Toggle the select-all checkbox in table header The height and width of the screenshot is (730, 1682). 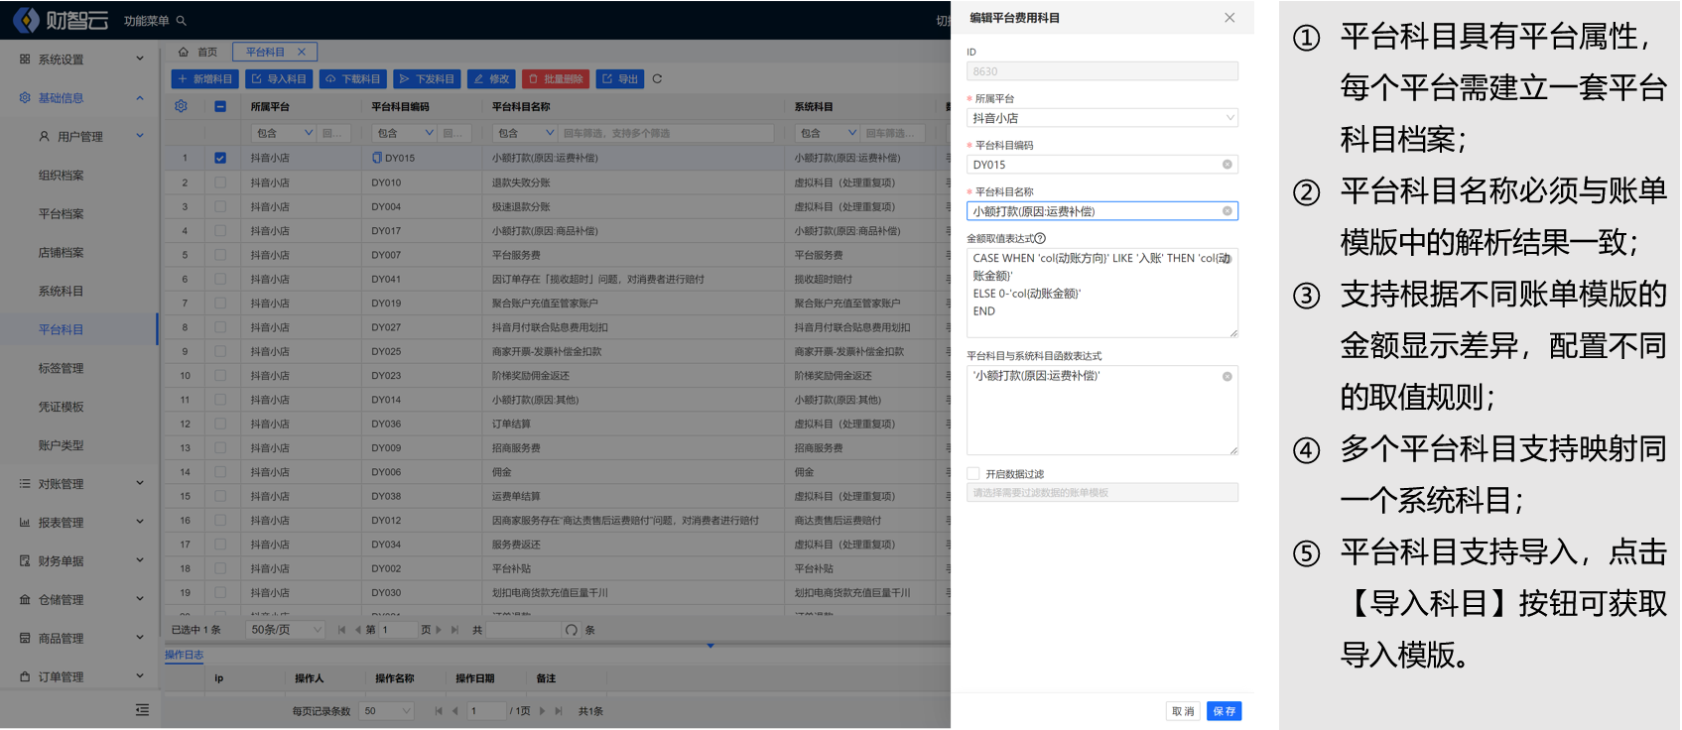[x=220, y=106]
